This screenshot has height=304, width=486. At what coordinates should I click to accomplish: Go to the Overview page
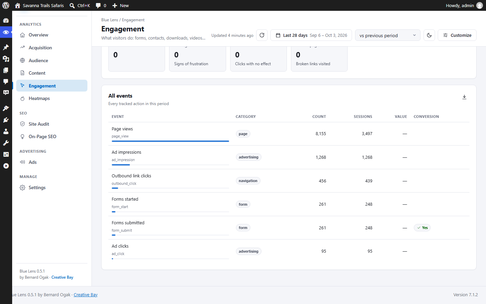coord(52,35)
